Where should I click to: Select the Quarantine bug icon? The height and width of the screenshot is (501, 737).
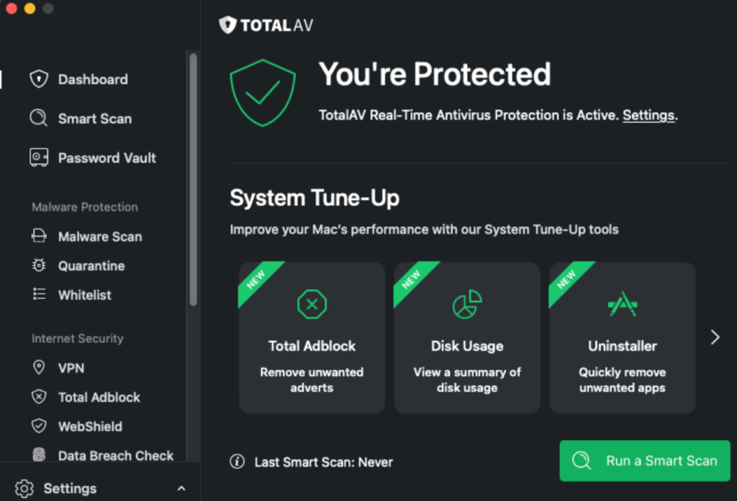39,265
